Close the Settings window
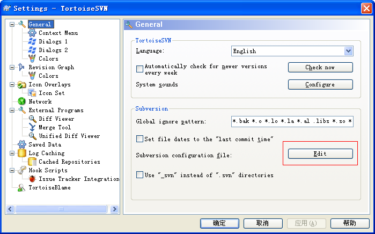This screenshot has width=375, height=234. 366,9
